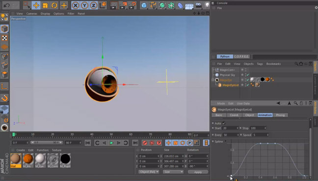Screen dimensions: 318x181
Task: Toggle X axis lock
Action: 76,5
